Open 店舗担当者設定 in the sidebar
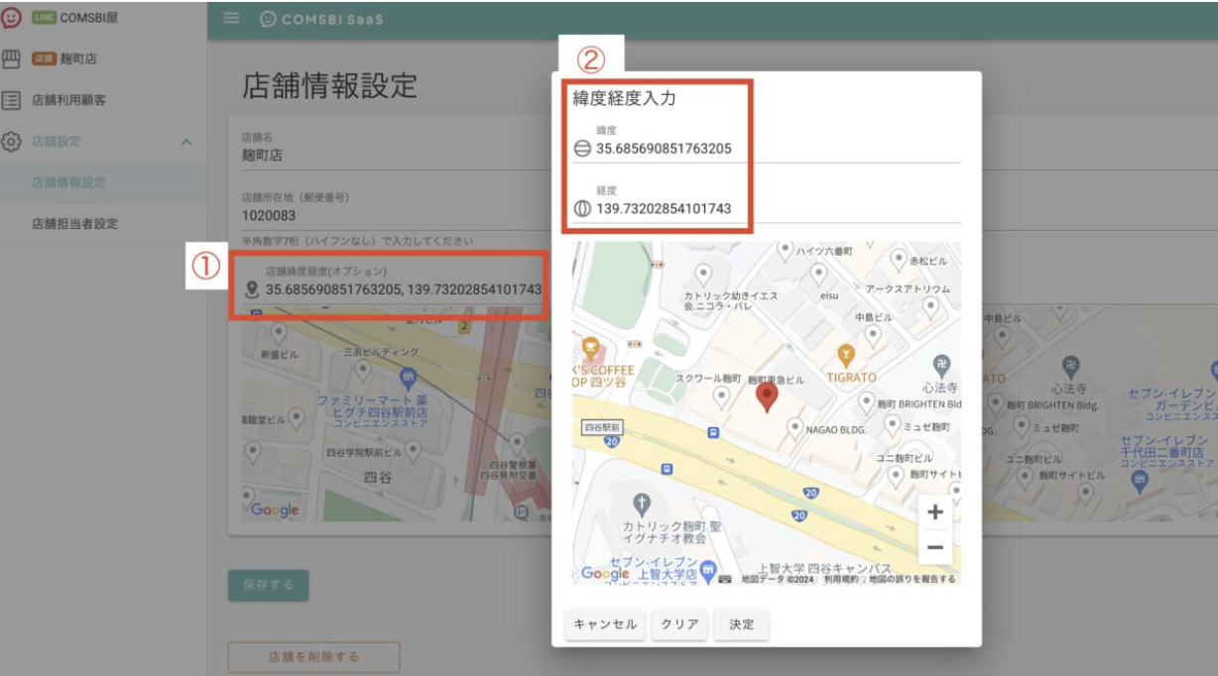The height and width of the screenshot is (676, 1218). tap(74, 224)
